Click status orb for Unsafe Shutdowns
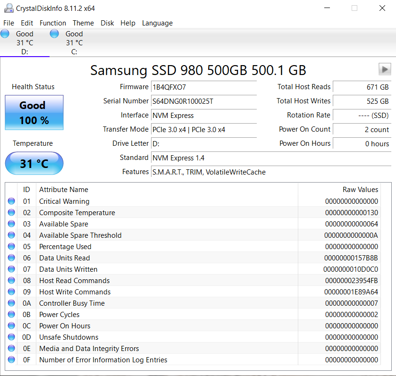Viewport: 396px width, 376px height. tap(11, 337)
